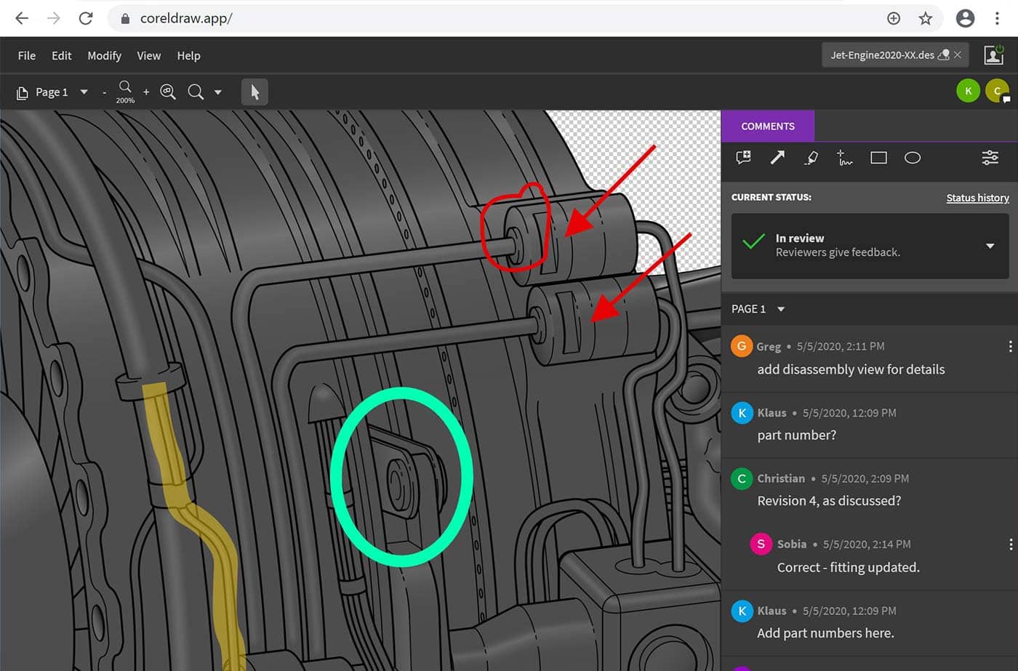Screen dimensions: 1018x671
Task: Switch to the COMMENTS tab
Action: tap(767, 126)
